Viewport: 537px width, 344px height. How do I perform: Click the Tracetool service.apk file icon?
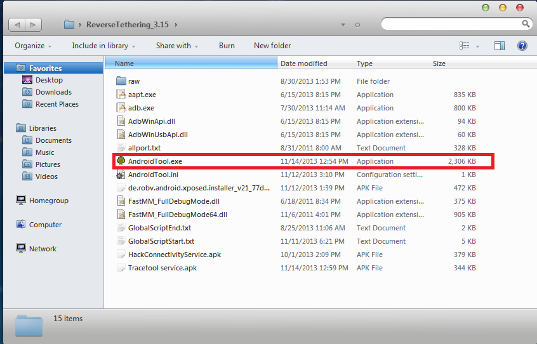[121, 268]
